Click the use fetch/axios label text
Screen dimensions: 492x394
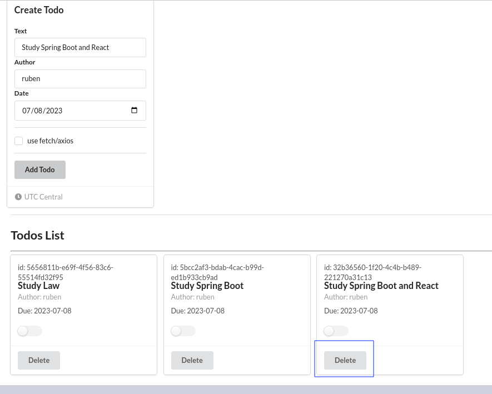coord(50,141)
